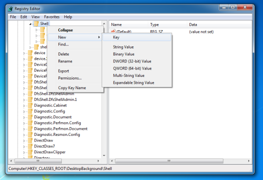Choose Copy Key Name

[x=75, y=88]
